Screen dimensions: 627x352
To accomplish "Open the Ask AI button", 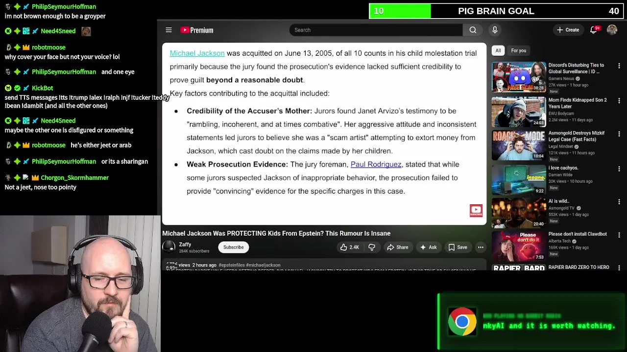I will 428,247.
